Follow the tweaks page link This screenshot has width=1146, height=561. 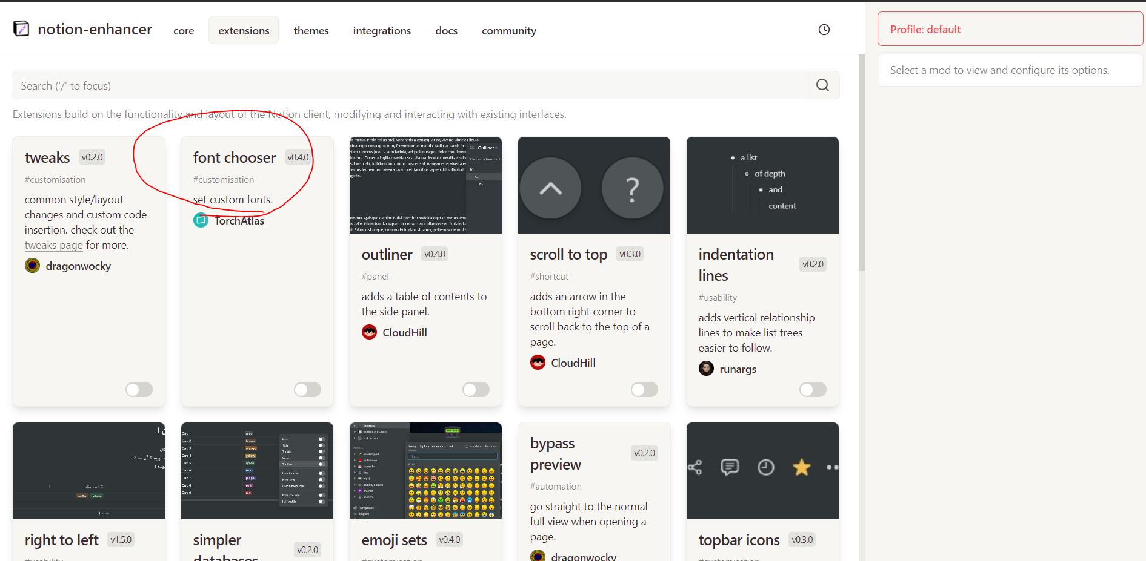point(54,245)
